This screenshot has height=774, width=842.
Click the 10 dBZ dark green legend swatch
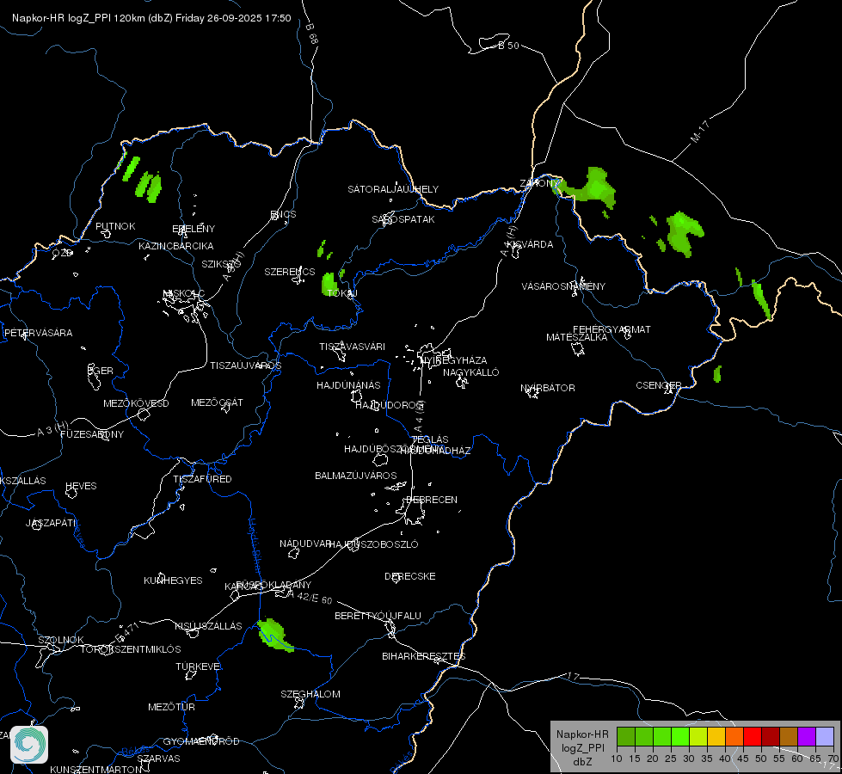pyautogui.click(x=626, y=737)
